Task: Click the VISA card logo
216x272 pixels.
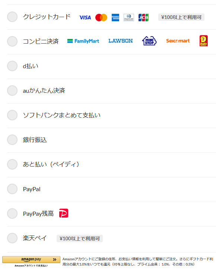Action: [85, 18]
